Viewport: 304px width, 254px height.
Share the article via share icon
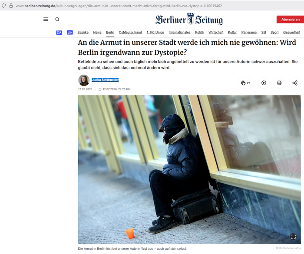(295, 83)
